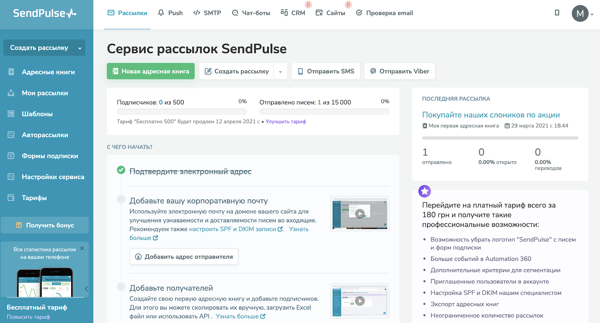Click the Получить бонус button

tap(45, 225)
